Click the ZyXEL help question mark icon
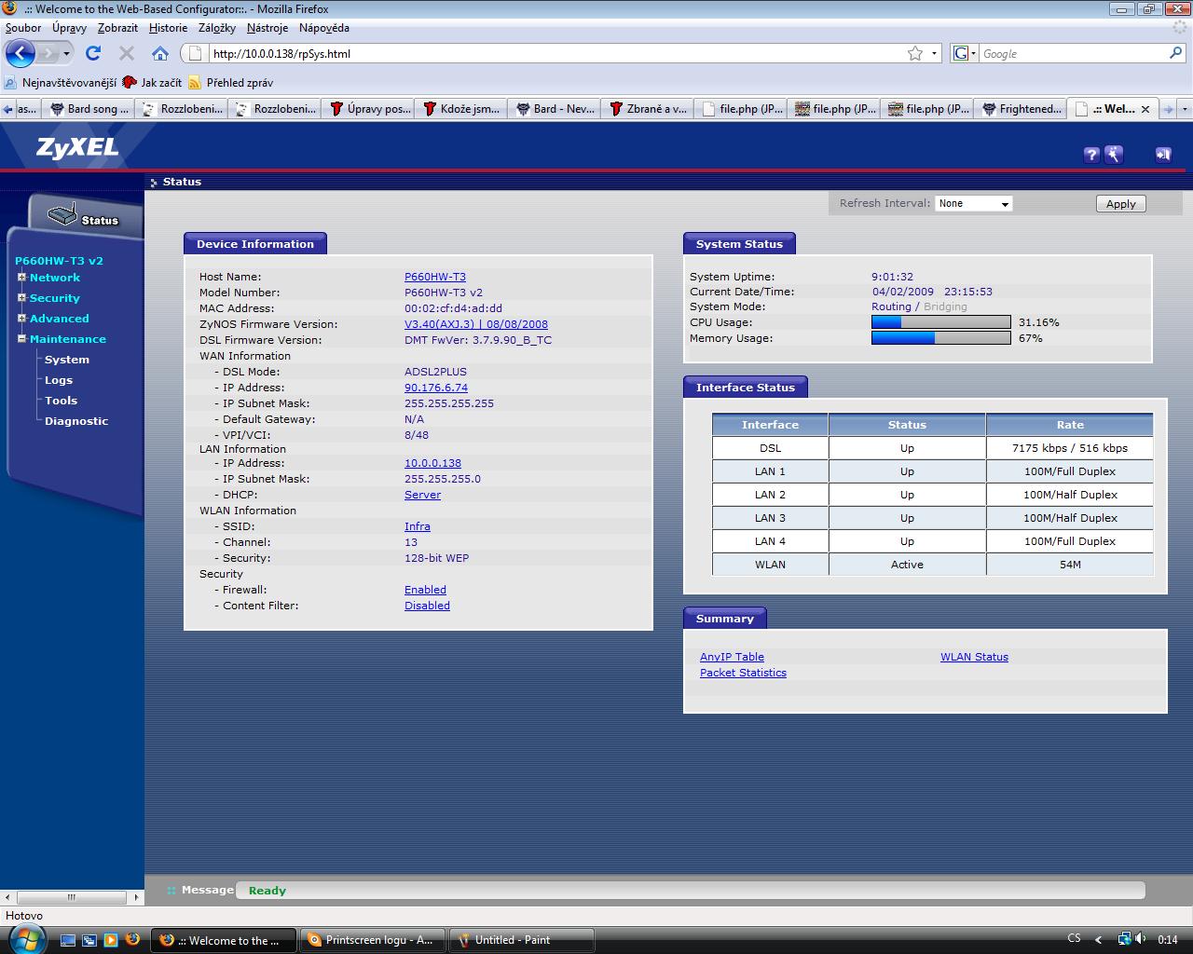 1091,155
